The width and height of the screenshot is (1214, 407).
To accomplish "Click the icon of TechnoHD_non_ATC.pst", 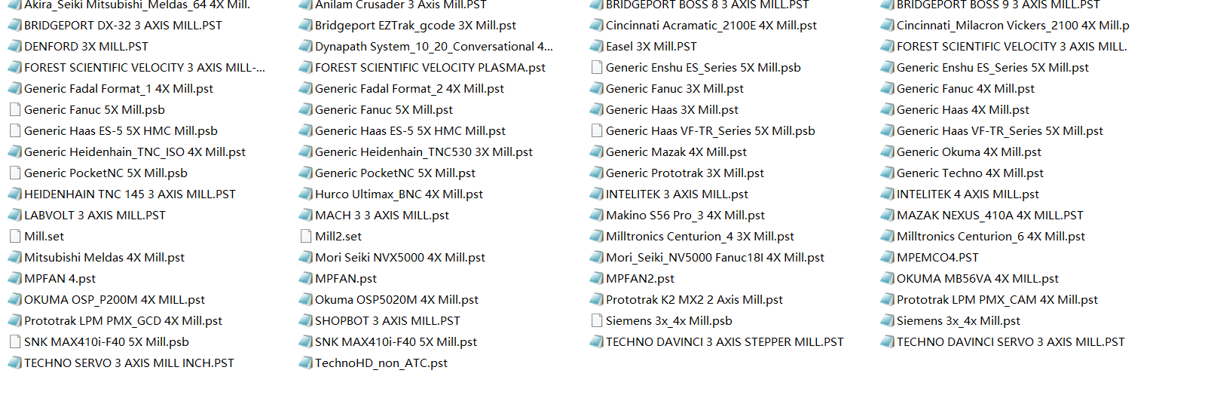I will (x=305, y=363).
